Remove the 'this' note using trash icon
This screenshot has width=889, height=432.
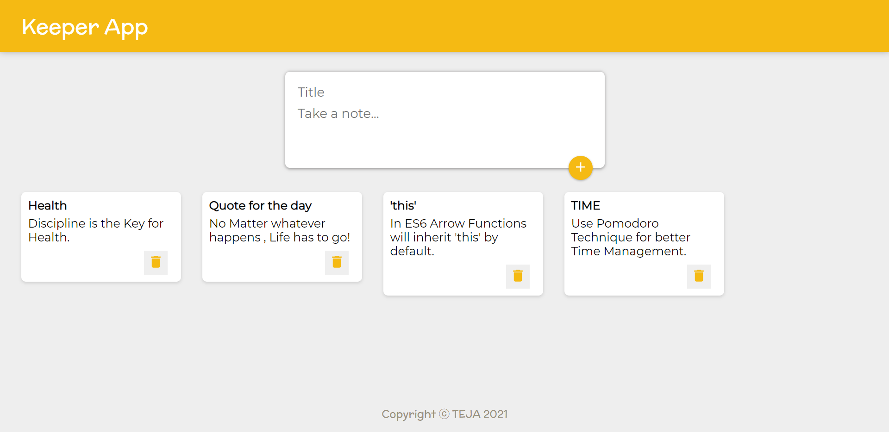click(518, 276)
